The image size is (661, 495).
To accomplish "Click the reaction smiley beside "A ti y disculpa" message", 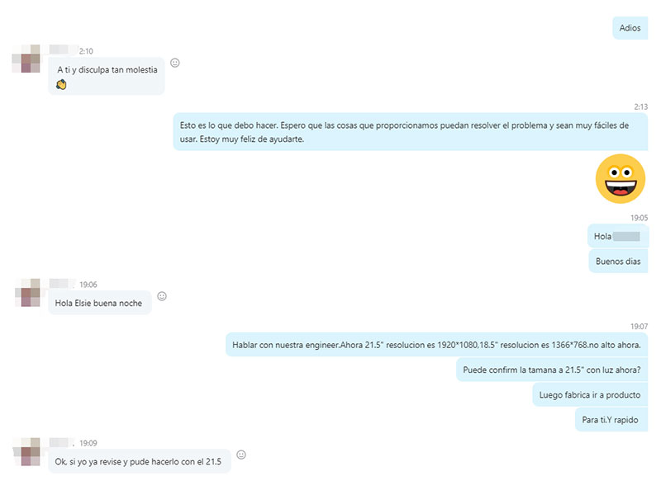I will pos(175,63).
